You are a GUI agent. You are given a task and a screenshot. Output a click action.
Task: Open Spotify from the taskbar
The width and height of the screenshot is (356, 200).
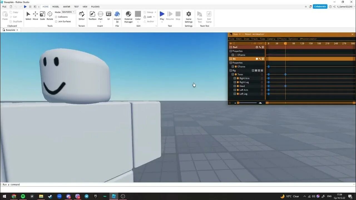point(23,196)
